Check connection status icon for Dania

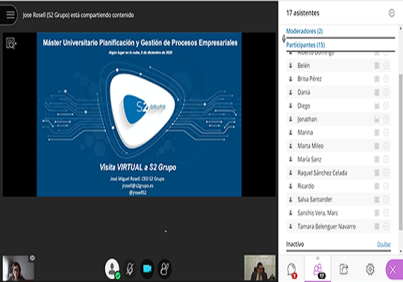click(377, 93)
